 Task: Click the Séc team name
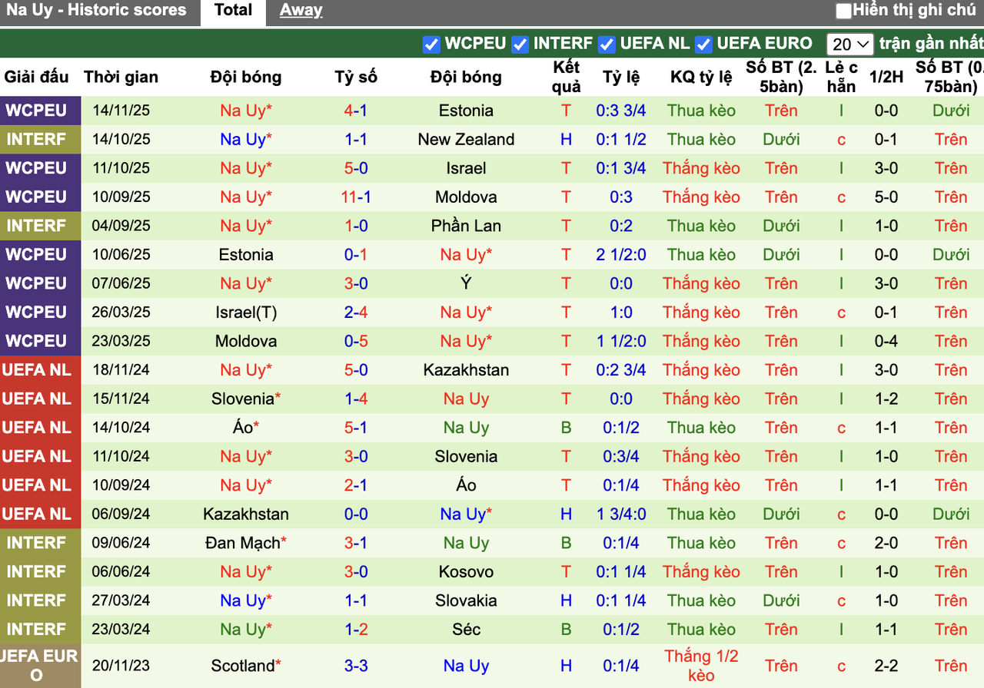466,630
